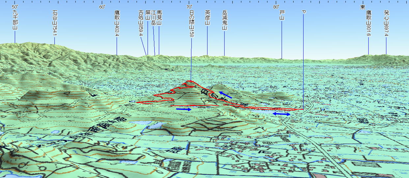Click the 石谷山754.1 peak label

[x=55, y=23]
